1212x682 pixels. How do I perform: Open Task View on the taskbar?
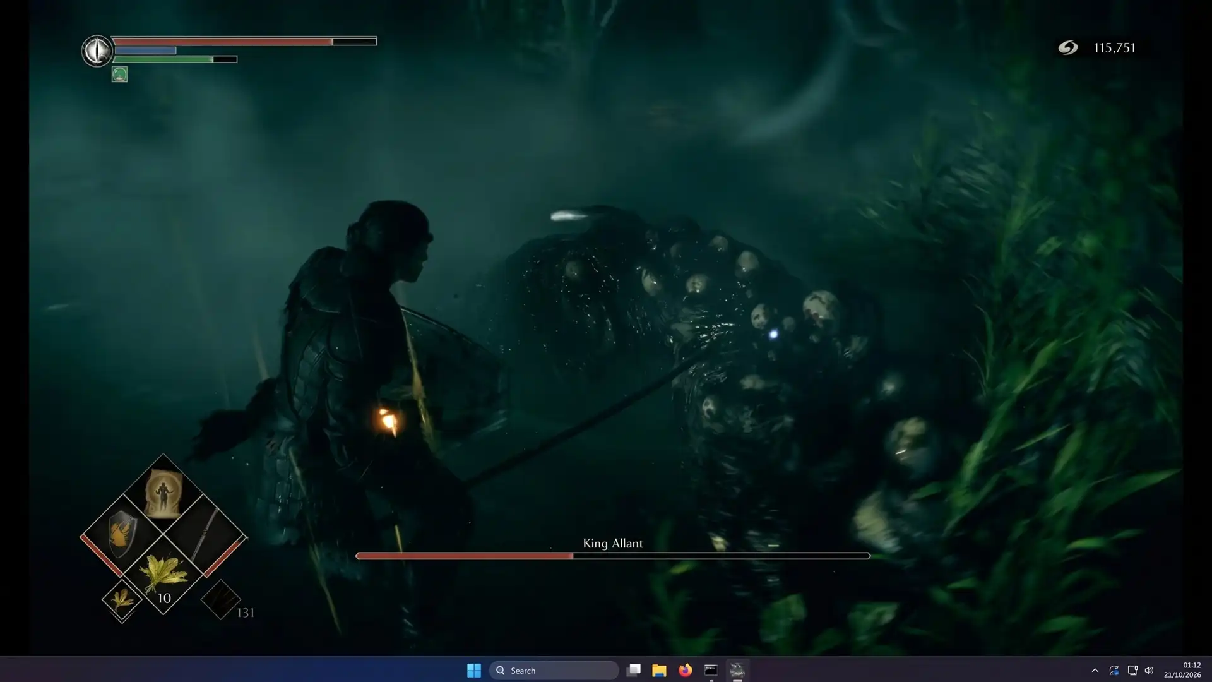[634, 670]
